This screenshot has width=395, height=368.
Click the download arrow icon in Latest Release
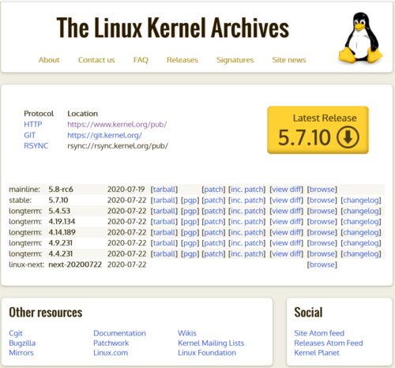[x=348, y=137]
